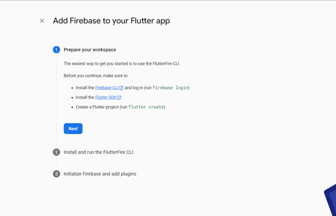Click the dark blue illustration in corner
This screenshot has height=216, width=336.
[x=330, y=200]
